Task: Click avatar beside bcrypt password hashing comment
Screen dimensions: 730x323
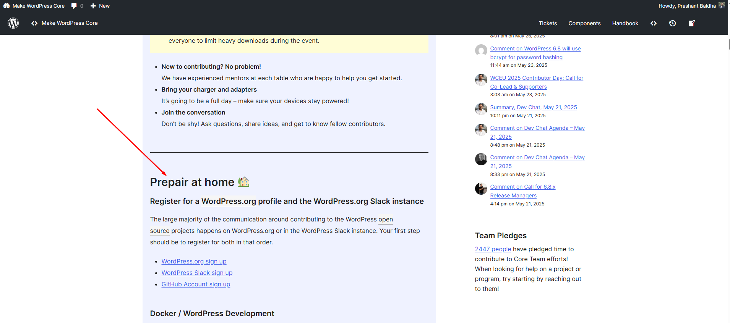Action: pos(481,50)
